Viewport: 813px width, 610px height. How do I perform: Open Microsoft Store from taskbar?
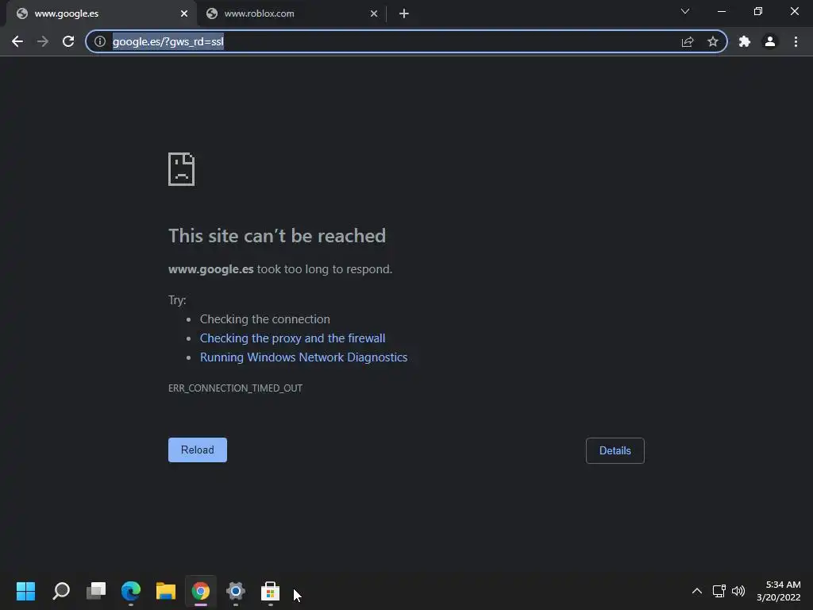pos(270,591)
